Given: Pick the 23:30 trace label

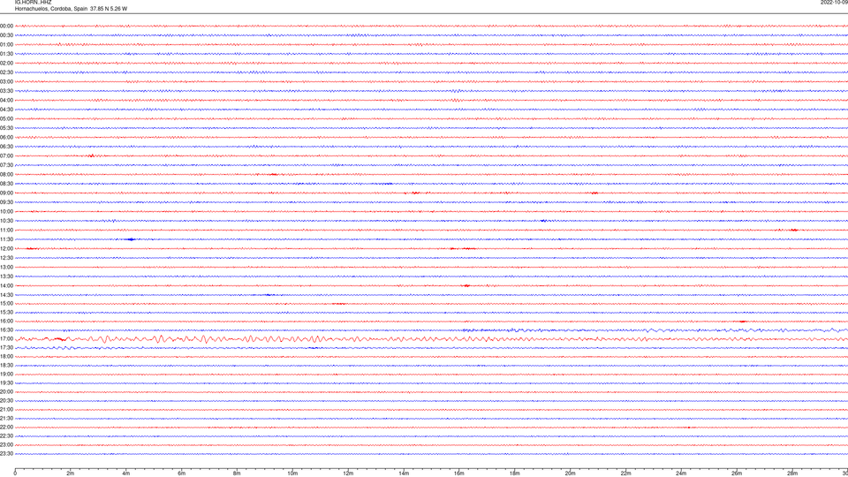Looking at the screenshot, I should [6, 454].
